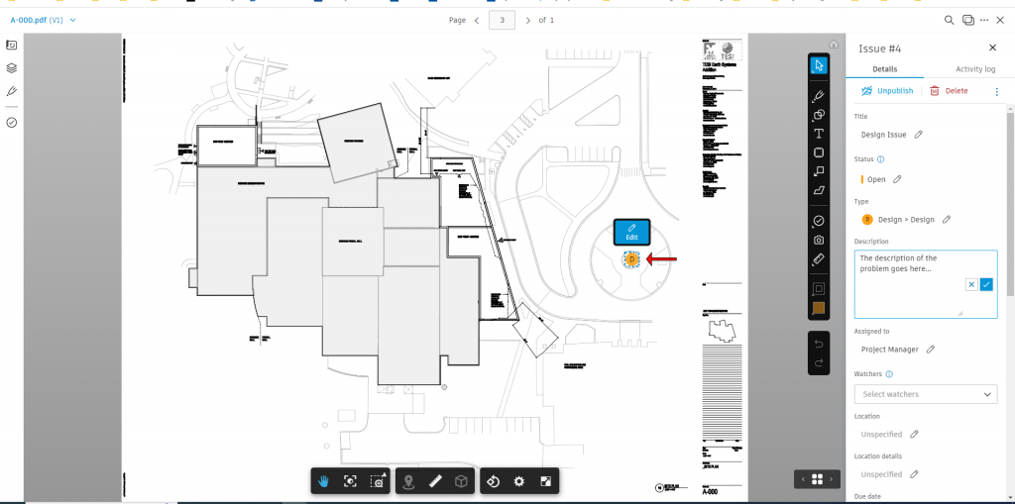
Task: Open the issue more actions menu
Action: pyautogui.click(x=997, y=91)
